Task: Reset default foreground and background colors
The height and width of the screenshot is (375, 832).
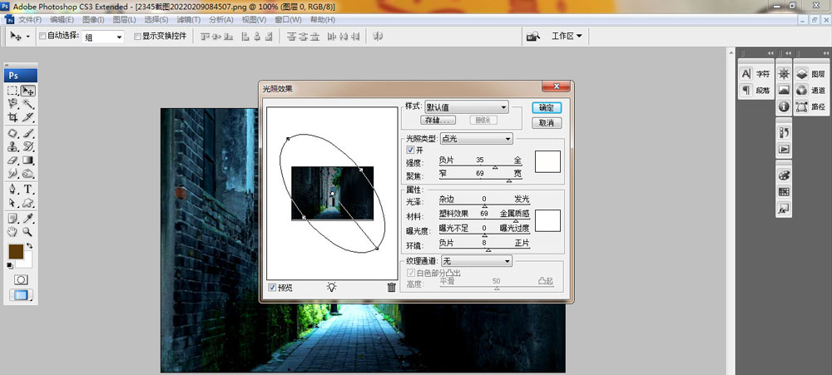Action: 10,265
